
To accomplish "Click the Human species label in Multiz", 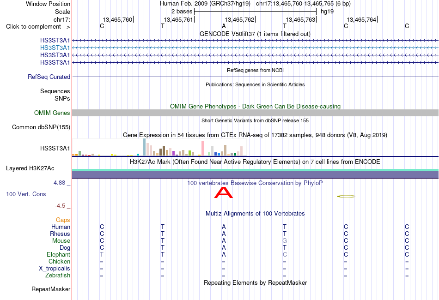I will [61, 227].
